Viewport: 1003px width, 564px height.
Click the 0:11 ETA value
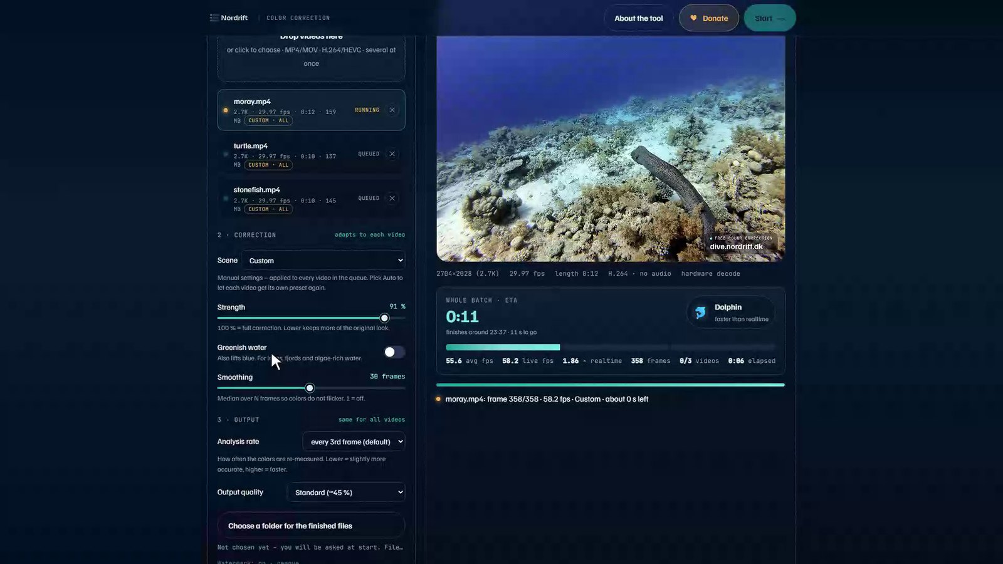coord(462,317)
